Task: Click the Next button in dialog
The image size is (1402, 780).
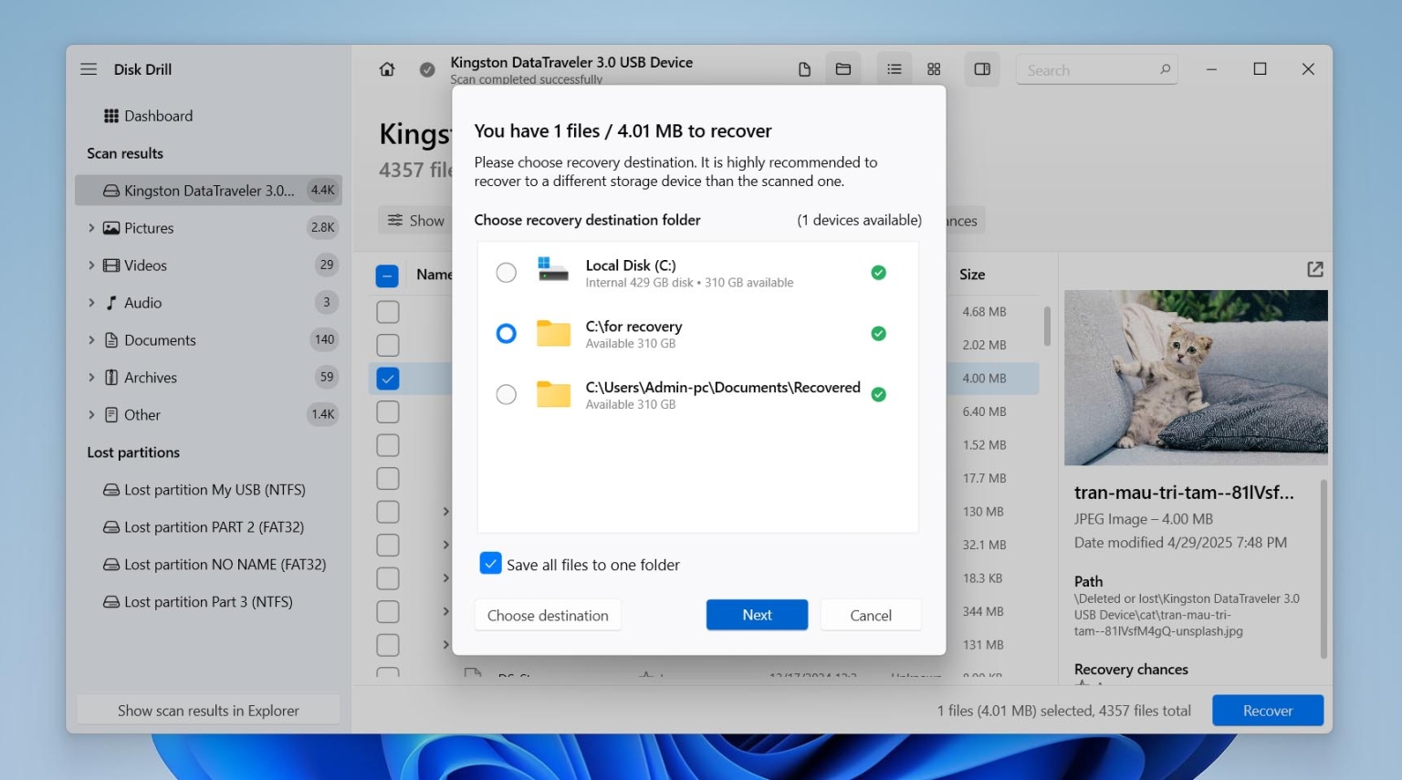Action: [x=757, y=615]
